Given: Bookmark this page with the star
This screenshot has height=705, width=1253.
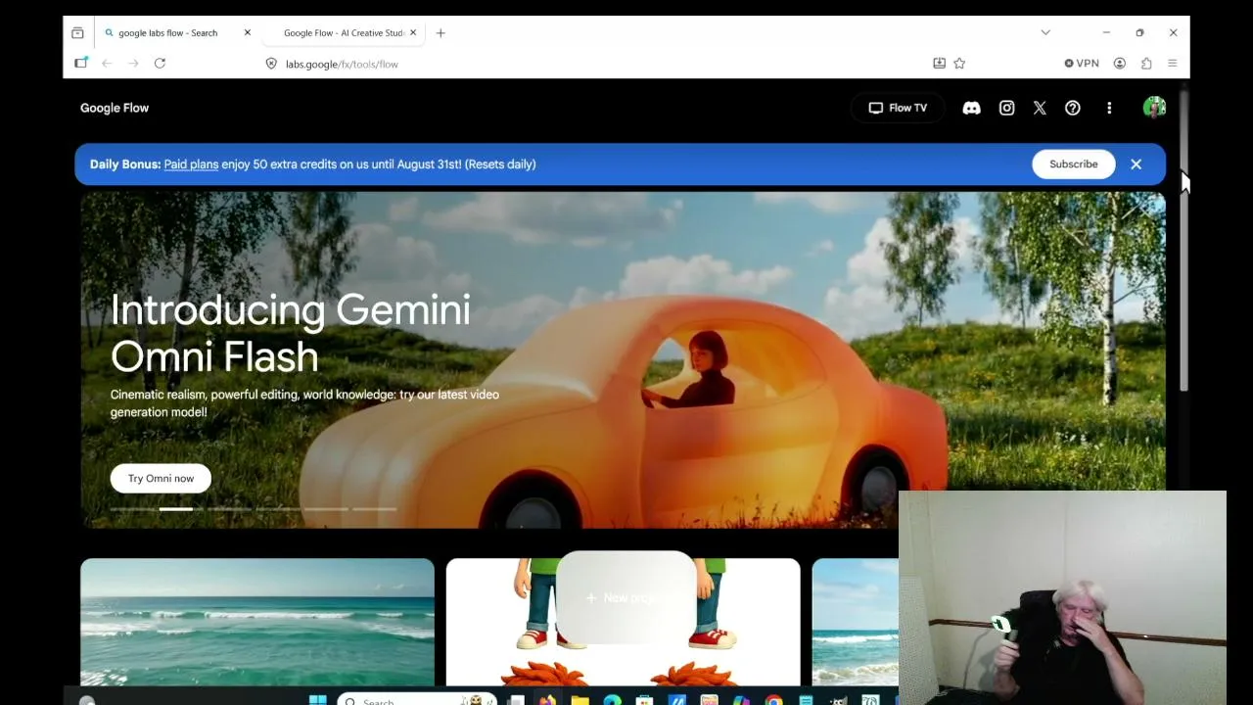Looking at the screenshot, I should (959, 64).
